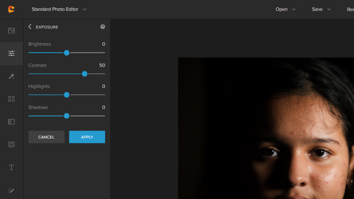Screen dimensions: 354x199
Task: Click the Shadows label
Action: click(x=38, y=107)
